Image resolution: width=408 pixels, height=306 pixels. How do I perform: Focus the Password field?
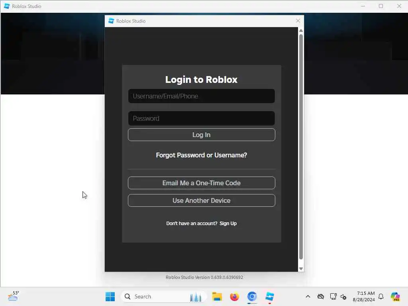[201, 118]
